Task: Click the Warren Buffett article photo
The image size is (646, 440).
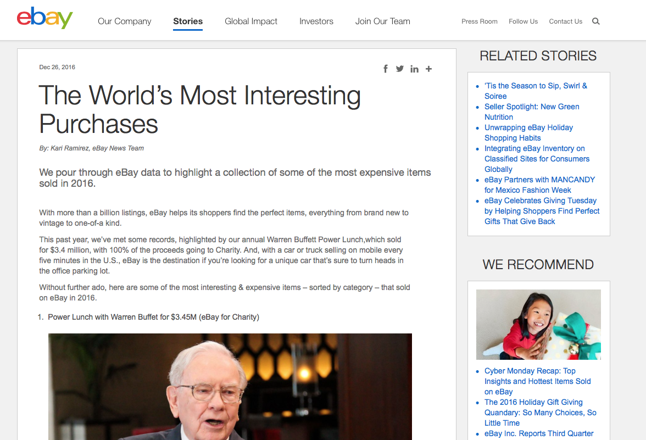Action: (230, 386)
